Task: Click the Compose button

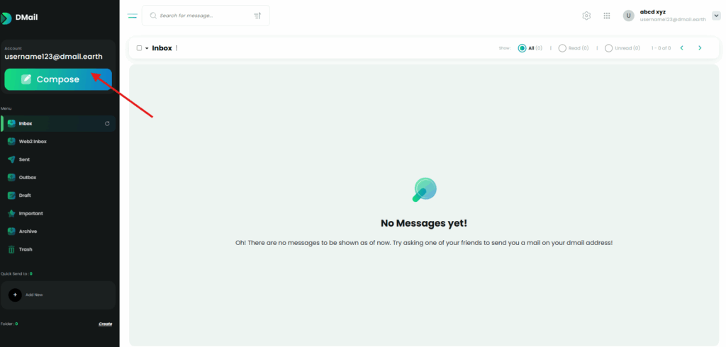Action: coord(57,79)
